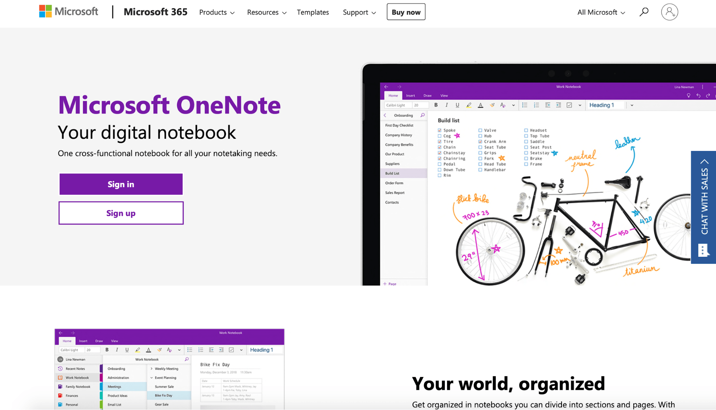
Task: Open the Resources navigation menu
Action: tap(266, 12)
